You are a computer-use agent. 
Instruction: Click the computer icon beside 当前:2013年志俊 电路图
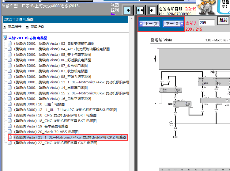[x=5, y=38]
